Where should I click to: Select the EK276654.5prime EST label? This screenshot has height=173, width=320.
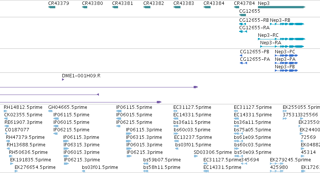pos(35,167)
